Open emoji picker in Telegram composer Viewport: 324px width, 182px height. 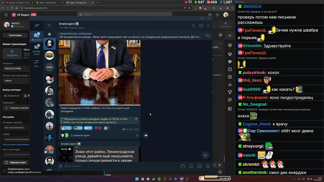(x=199, y=166)
